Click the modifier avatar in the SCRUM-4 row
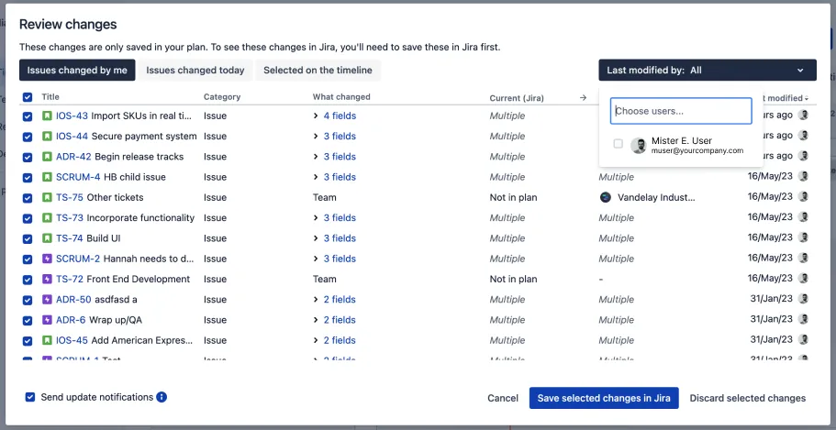Screen dimensions: 836x430 pyautogui.click(x=803, y=176)
